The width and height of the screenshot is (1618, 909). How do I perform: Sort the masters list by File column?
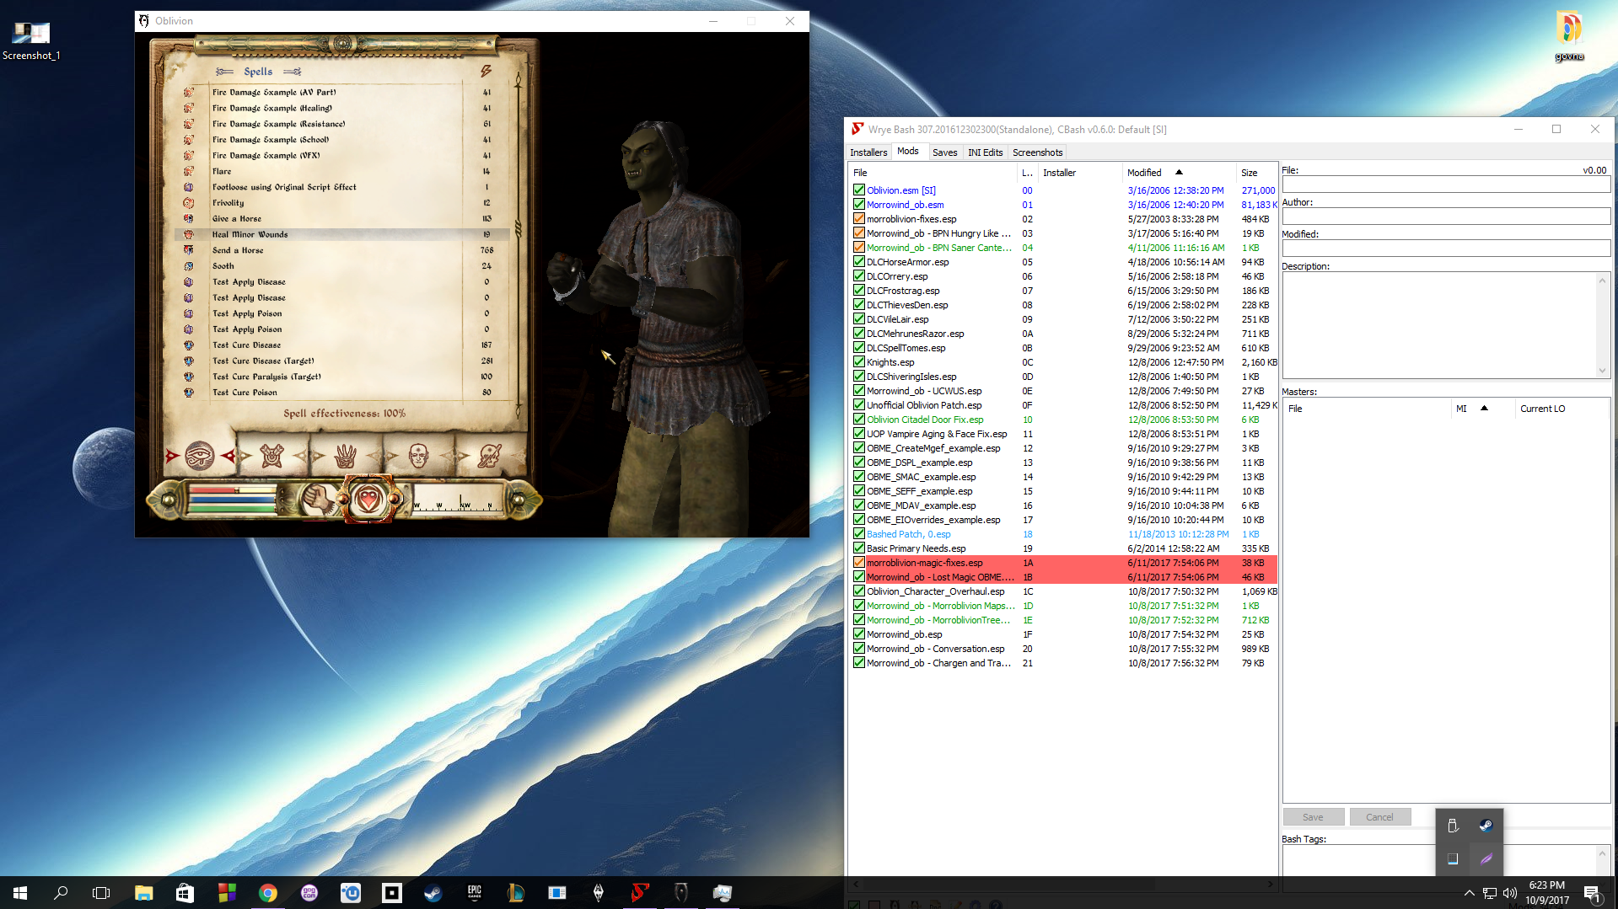1367,409
